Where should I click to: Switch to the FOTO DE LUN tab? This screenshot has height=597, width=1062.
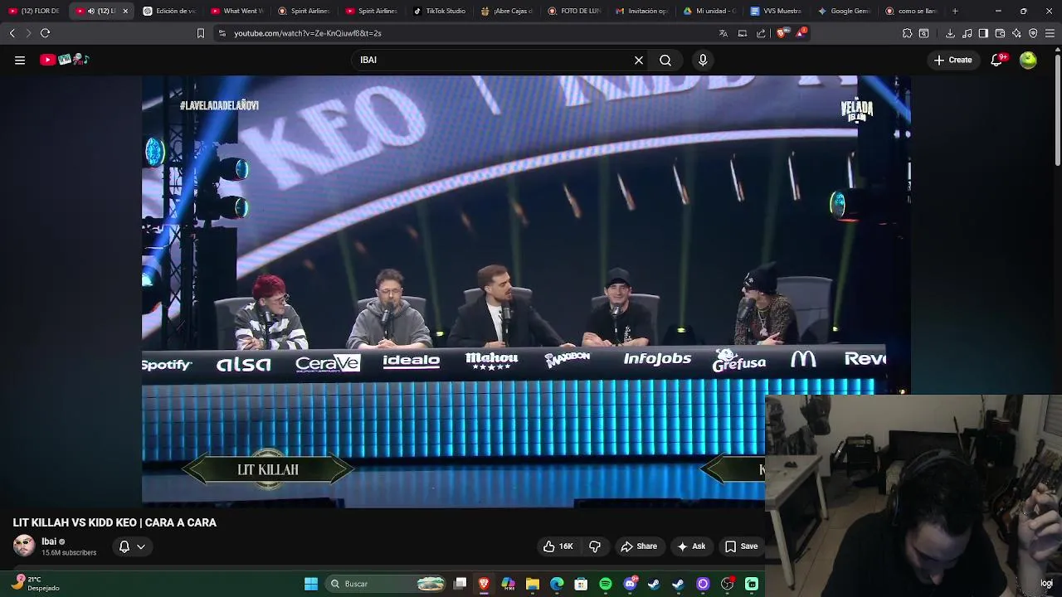tap(574, 11)
